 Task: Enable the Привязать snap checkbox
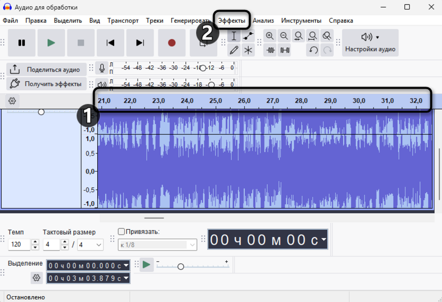tap(121, 231)
